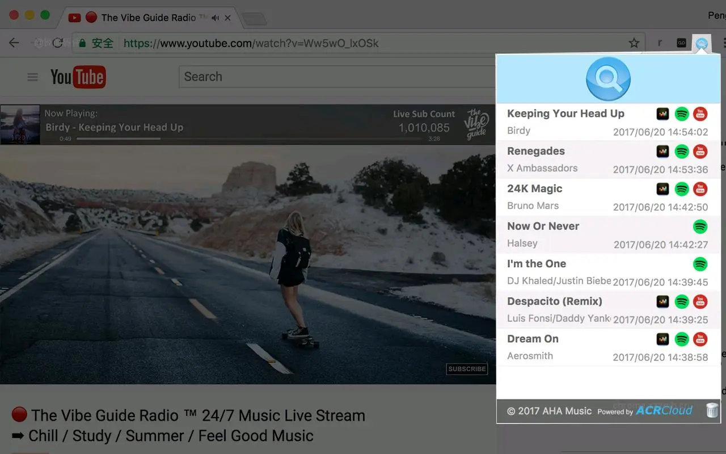Go to YouTube home via the logo

[78, 77]
